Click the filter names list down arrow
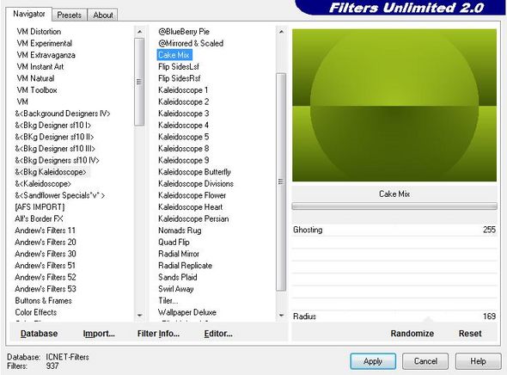 coord(281,315)
